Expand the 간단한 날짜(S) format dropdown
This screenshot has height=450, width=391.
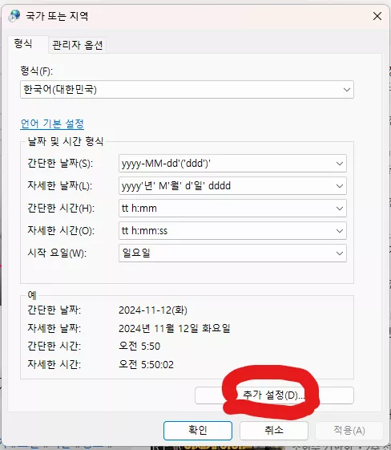pos(232,164)
